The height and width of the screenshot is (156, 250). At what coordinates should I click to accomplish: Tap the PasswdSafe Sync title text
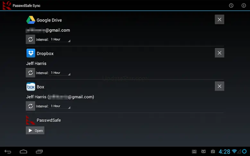tap(26, 5)
